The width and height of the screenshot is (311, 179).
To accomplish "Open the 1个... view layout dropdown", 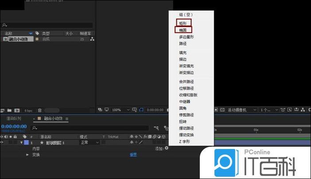I will pos(269,110).
